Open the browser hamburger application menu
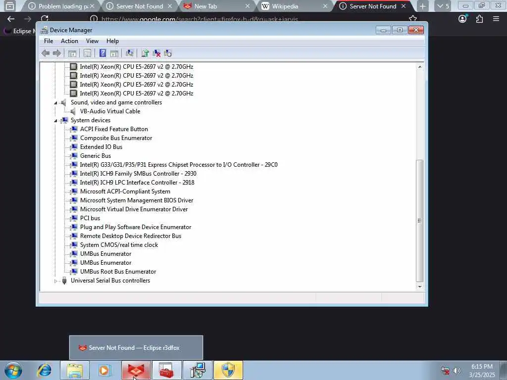This screenshot has width=507, height=380. [x=496, y=19]
